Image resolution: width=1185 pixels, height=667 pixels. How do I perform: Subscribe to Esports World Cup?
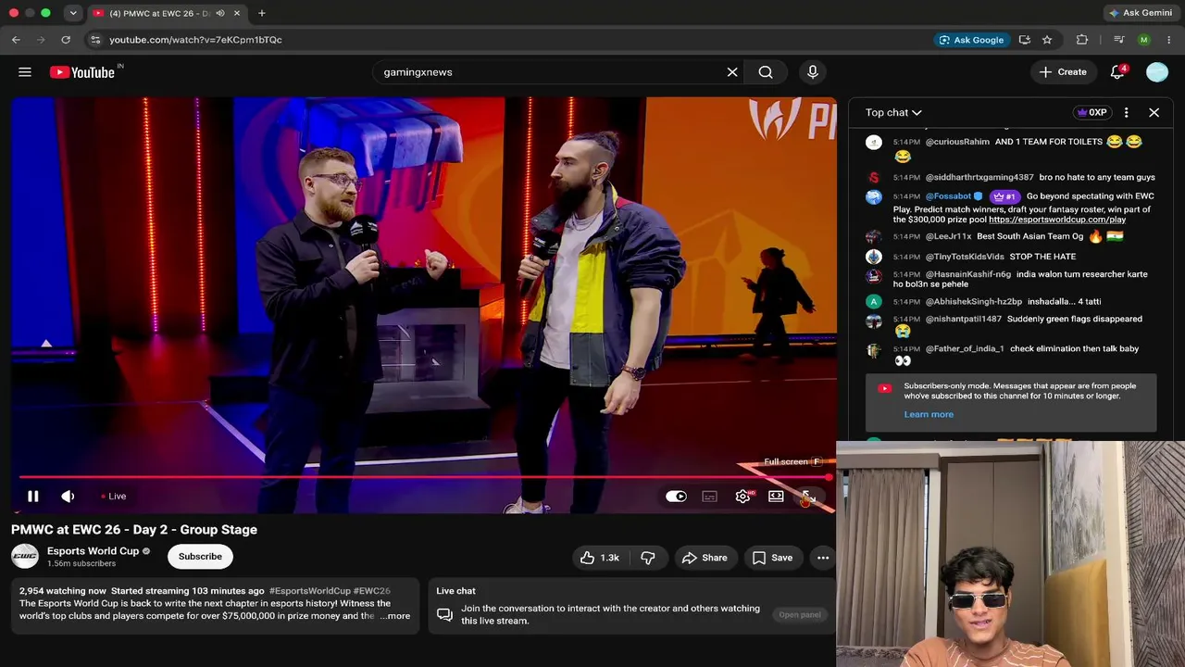200,557
